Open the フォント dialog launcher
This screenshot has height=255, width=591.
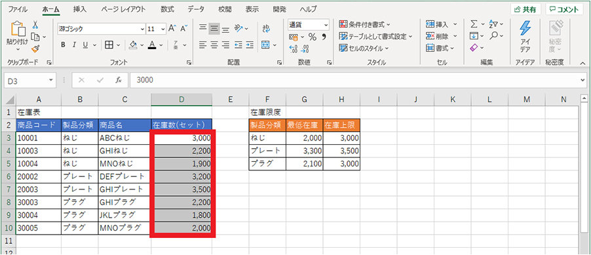189,63
